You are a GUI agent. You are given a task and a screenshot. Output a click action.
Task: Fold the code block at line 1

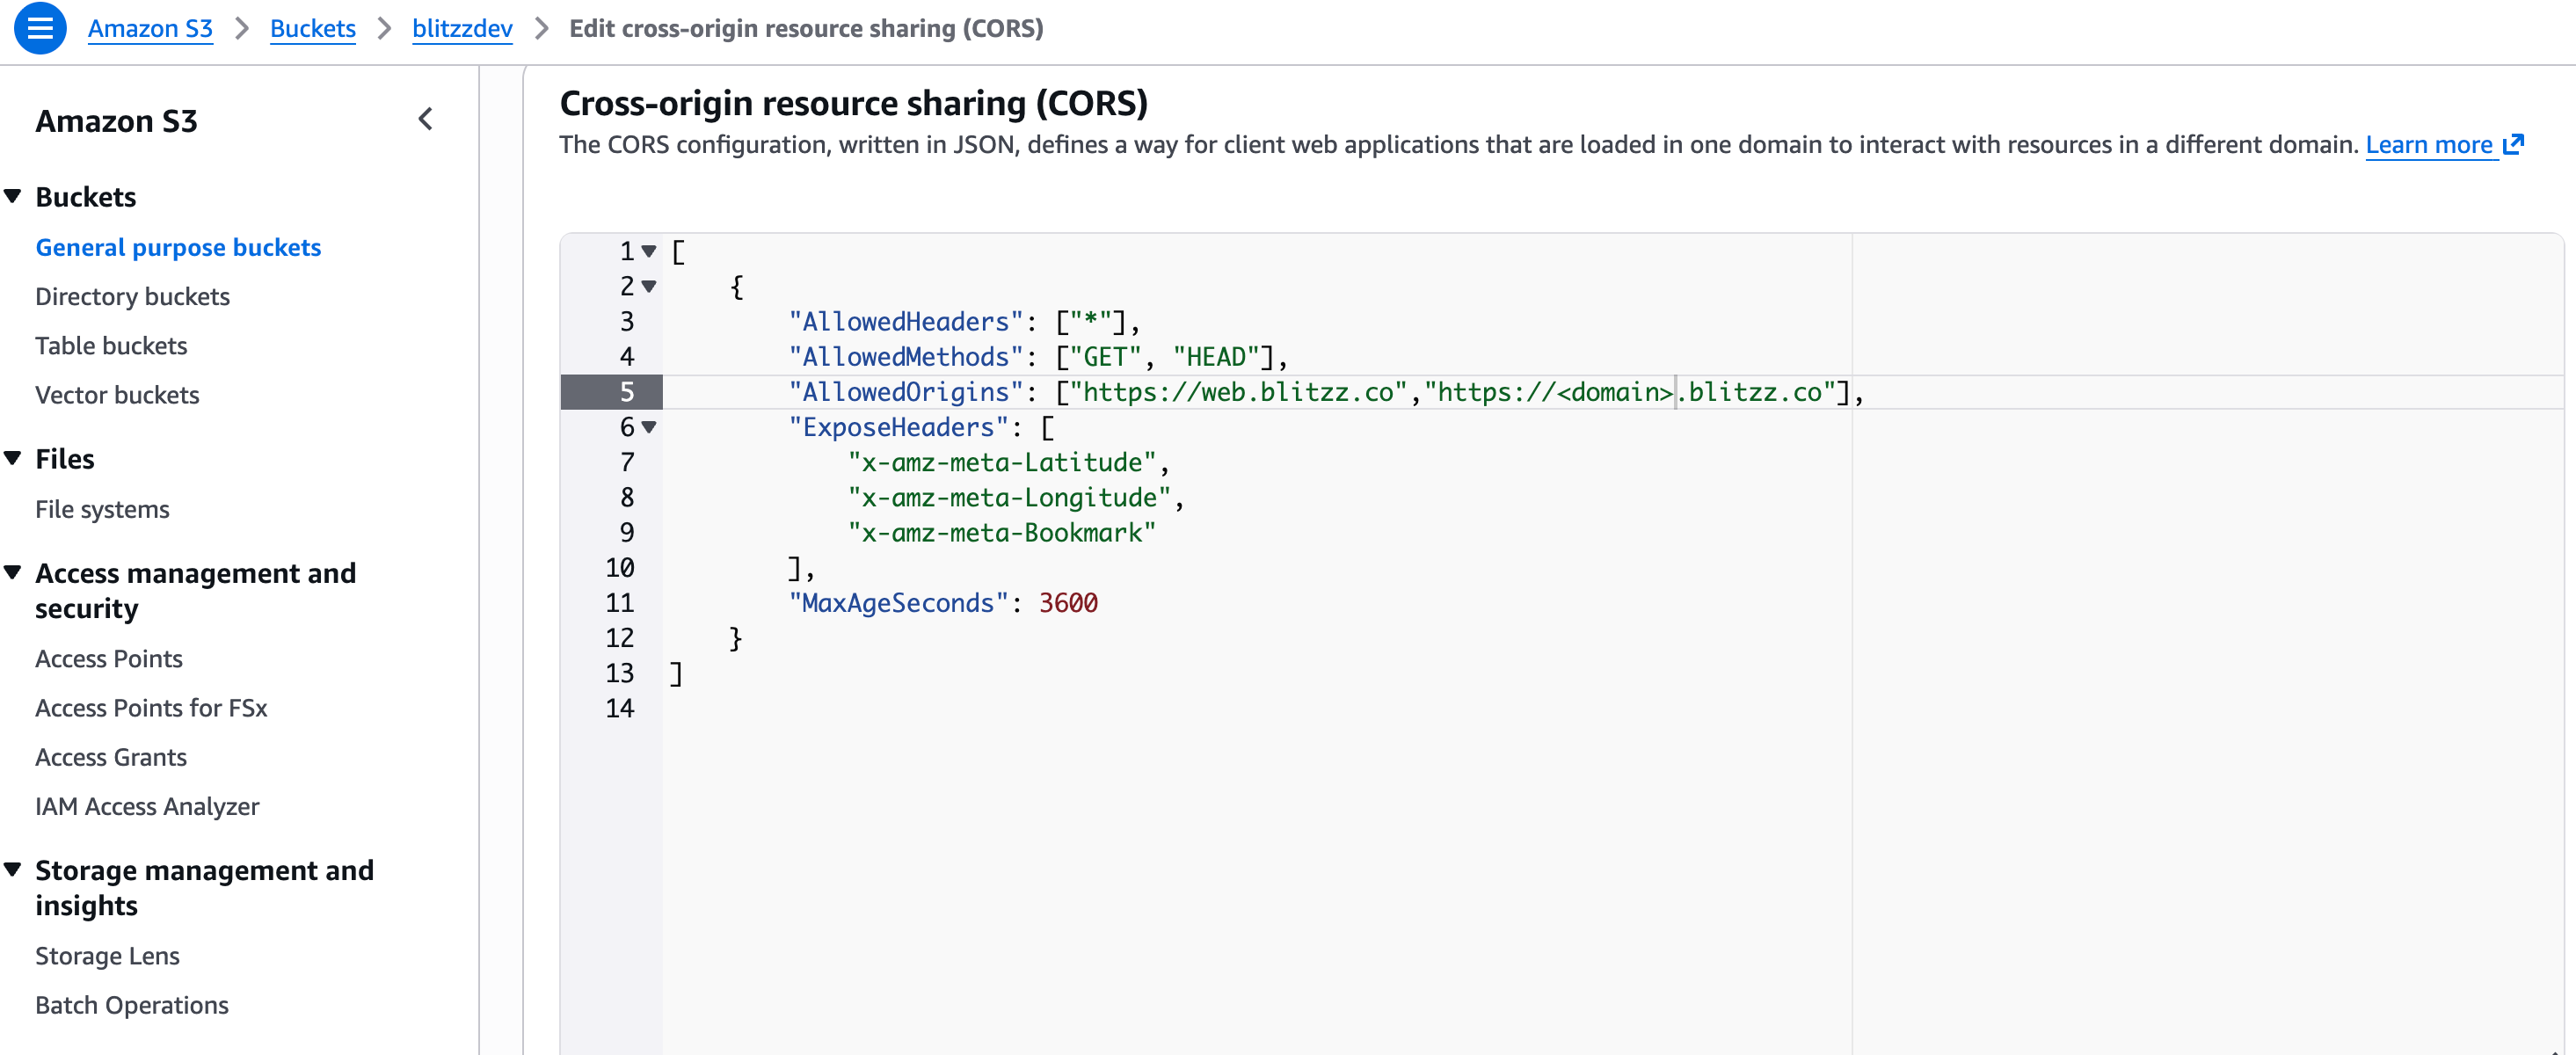click(649, 251)
